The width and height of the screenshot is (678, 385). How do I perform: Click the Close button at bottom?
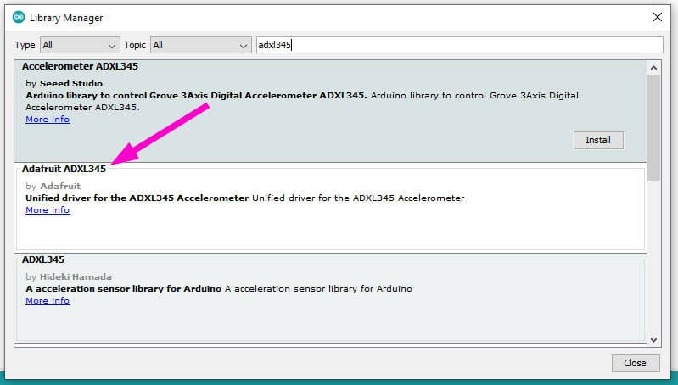(636, 363)
